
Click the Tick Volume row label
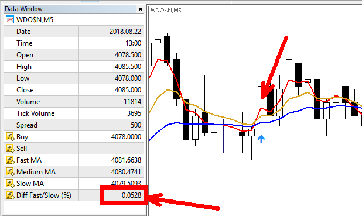36,113
